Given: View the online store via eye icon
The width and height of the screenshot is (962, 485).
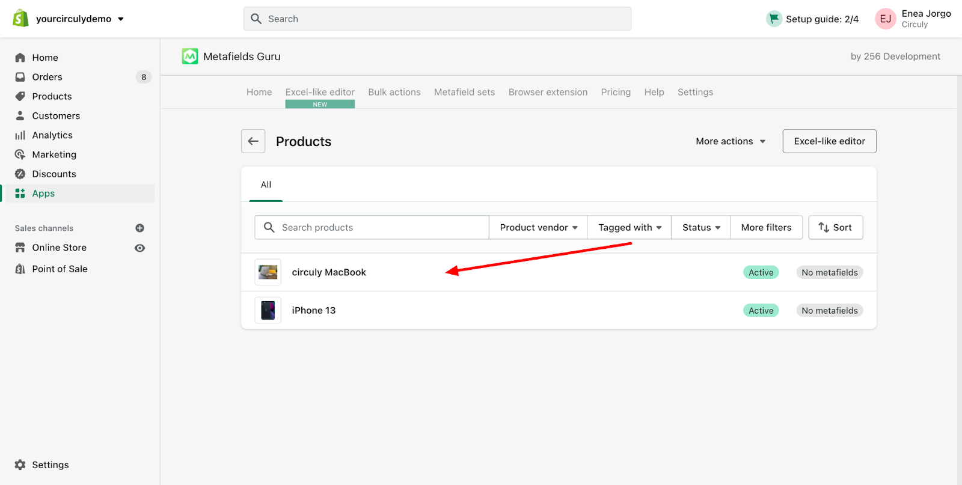Looking at the screenshot, I should [x=140, y=248].
